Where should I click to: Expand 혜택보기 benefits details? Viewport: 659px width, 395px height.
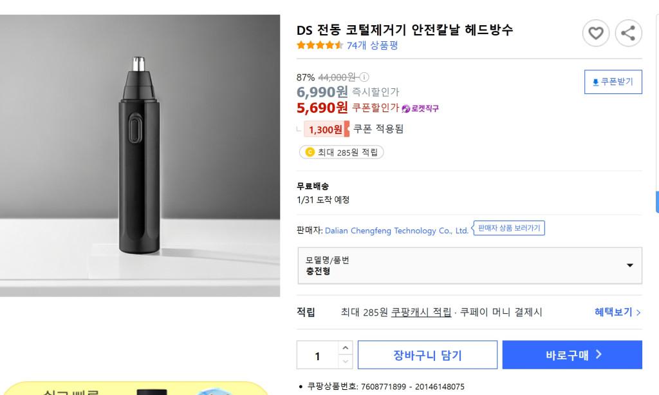(617, 313)
